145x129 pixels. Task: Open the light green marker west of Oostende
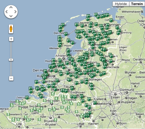click(x=12, y=105)
